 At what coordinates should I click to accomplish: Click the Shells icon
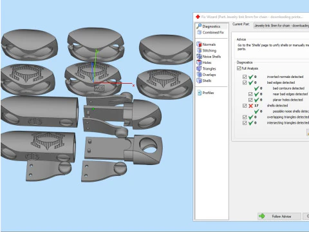(199, 81)
